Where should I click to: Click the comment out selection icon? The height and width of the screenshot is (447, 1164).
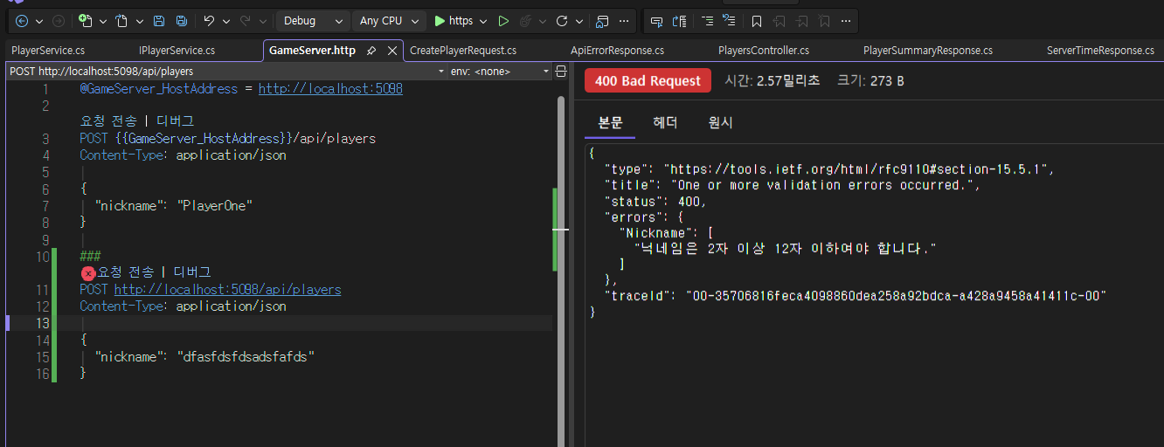pos(708,20)
